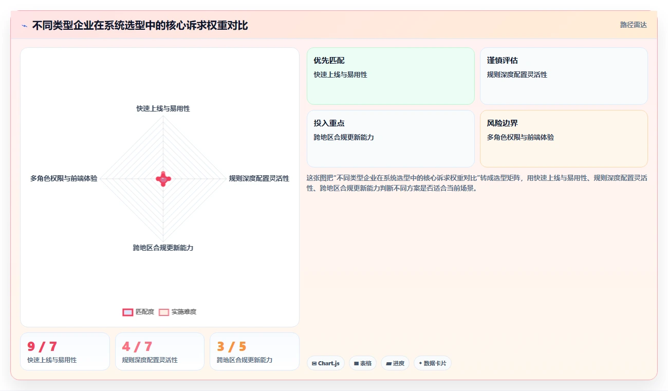Select the 表格 tag chip
This screenshot has width=668, height=391.
point(363,363)
